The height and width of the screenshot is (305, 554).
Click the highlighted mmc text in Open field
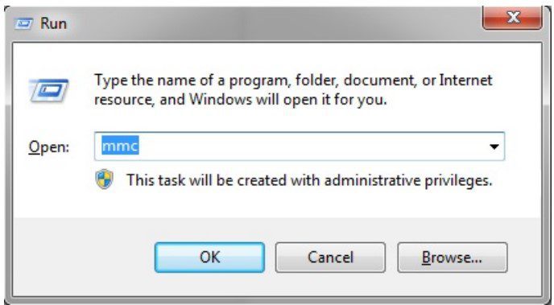[120, 146]
